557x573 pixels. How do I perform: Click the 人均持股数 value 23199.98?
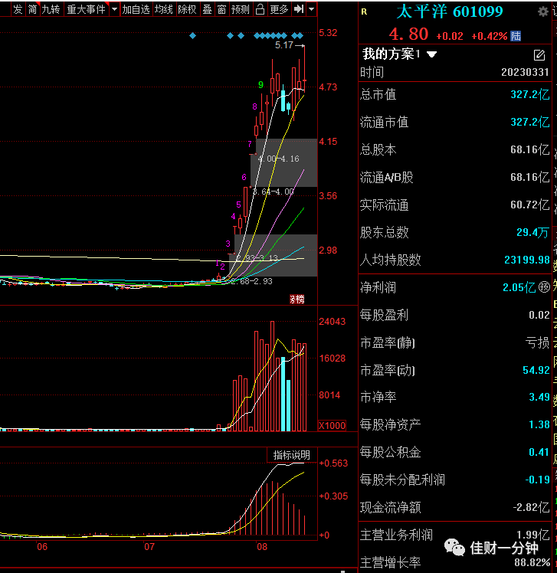click(526, 260)
